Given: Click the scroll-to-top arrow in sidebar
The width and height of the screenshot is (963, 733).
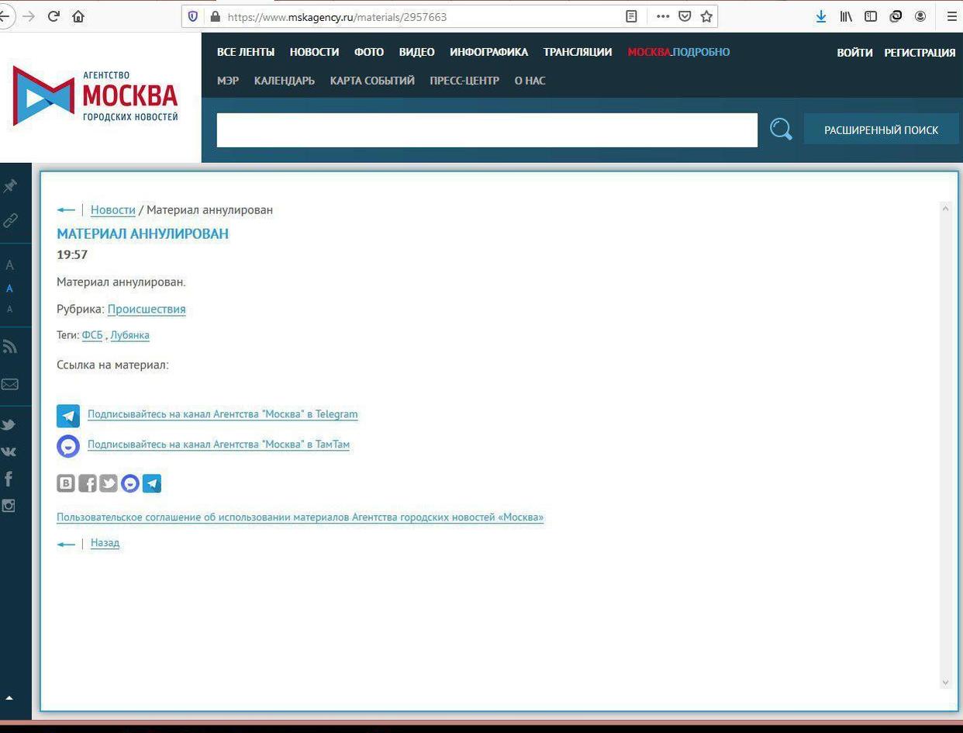Looking at the screenshot, I should (x=9, y=698).
